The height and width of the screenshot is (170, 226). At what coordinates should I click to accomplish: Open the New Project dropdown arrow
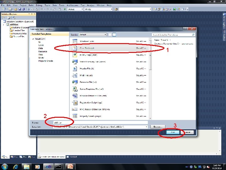pyautogui.click(x=7, y=9)
